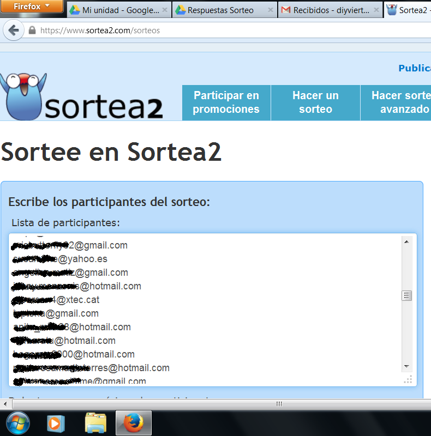This screenshot has width=431, height=436.
Task: Open the Firefox menu button
Action: (32, 6)
